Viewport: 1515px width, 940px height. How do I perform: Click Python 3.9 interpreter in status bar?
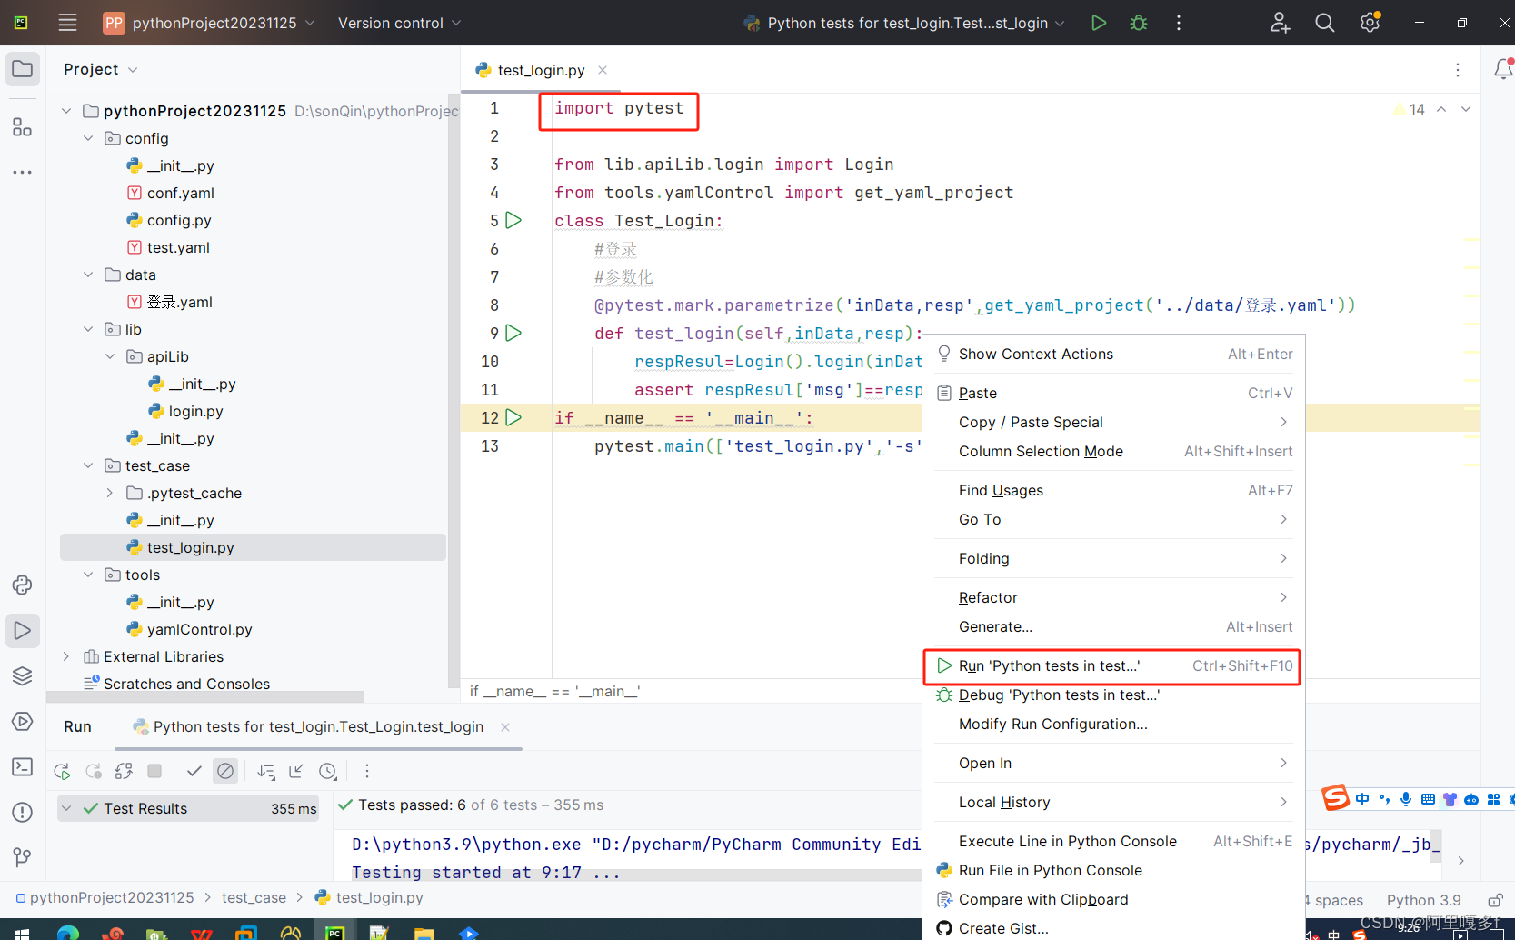tap(1423, 900)
